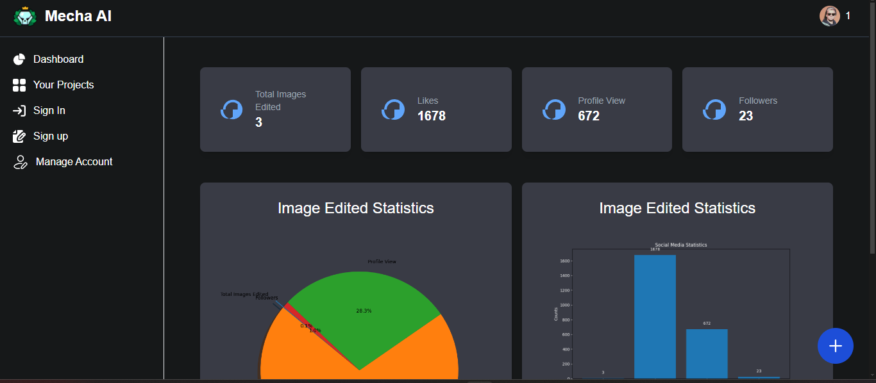Click the Followers value 23
Viewport: 876px width, 383px height.
(746, 116)
